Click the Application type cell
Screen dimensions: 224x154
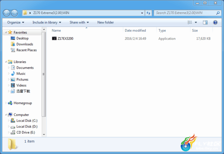pos(167,38)
